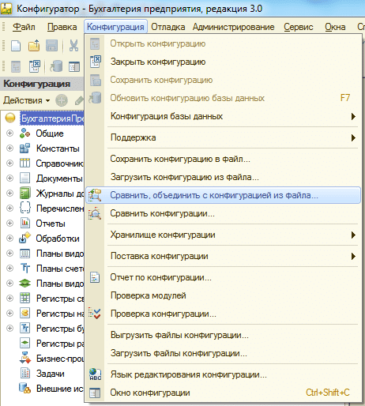
Task: Expand the Общие tree node
Action: pyautogui.click(x=9, y=133)
